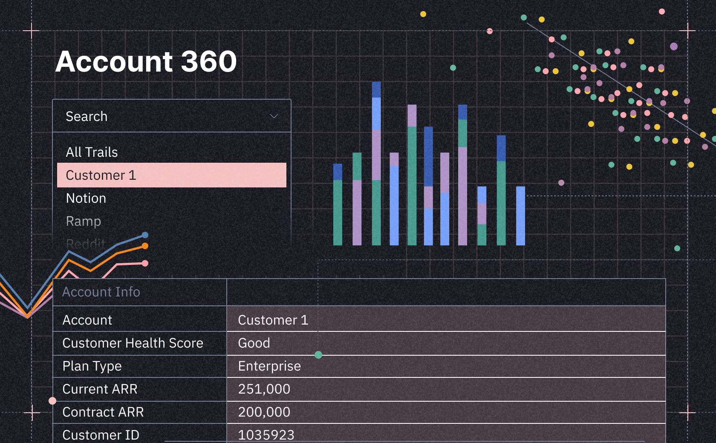Select the Reddit entry in the list
The height and width of the screenshot is (443, 716).
[x=85, y=243]
